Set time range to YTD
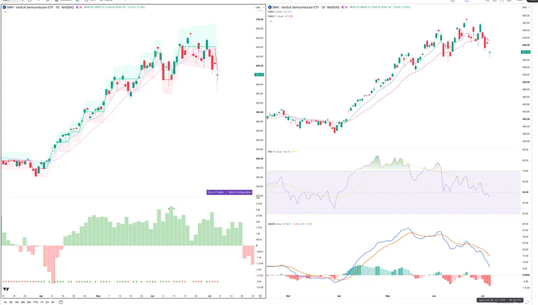 [35, 302]
